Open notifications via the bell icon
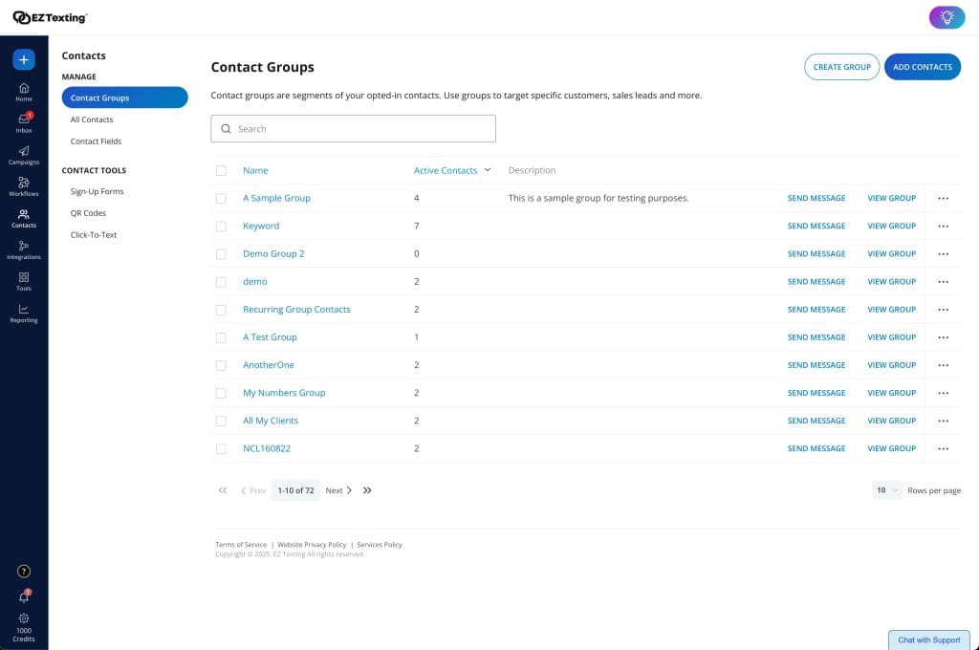Screen dimensions: 979x650 click(x=23, y=594)
